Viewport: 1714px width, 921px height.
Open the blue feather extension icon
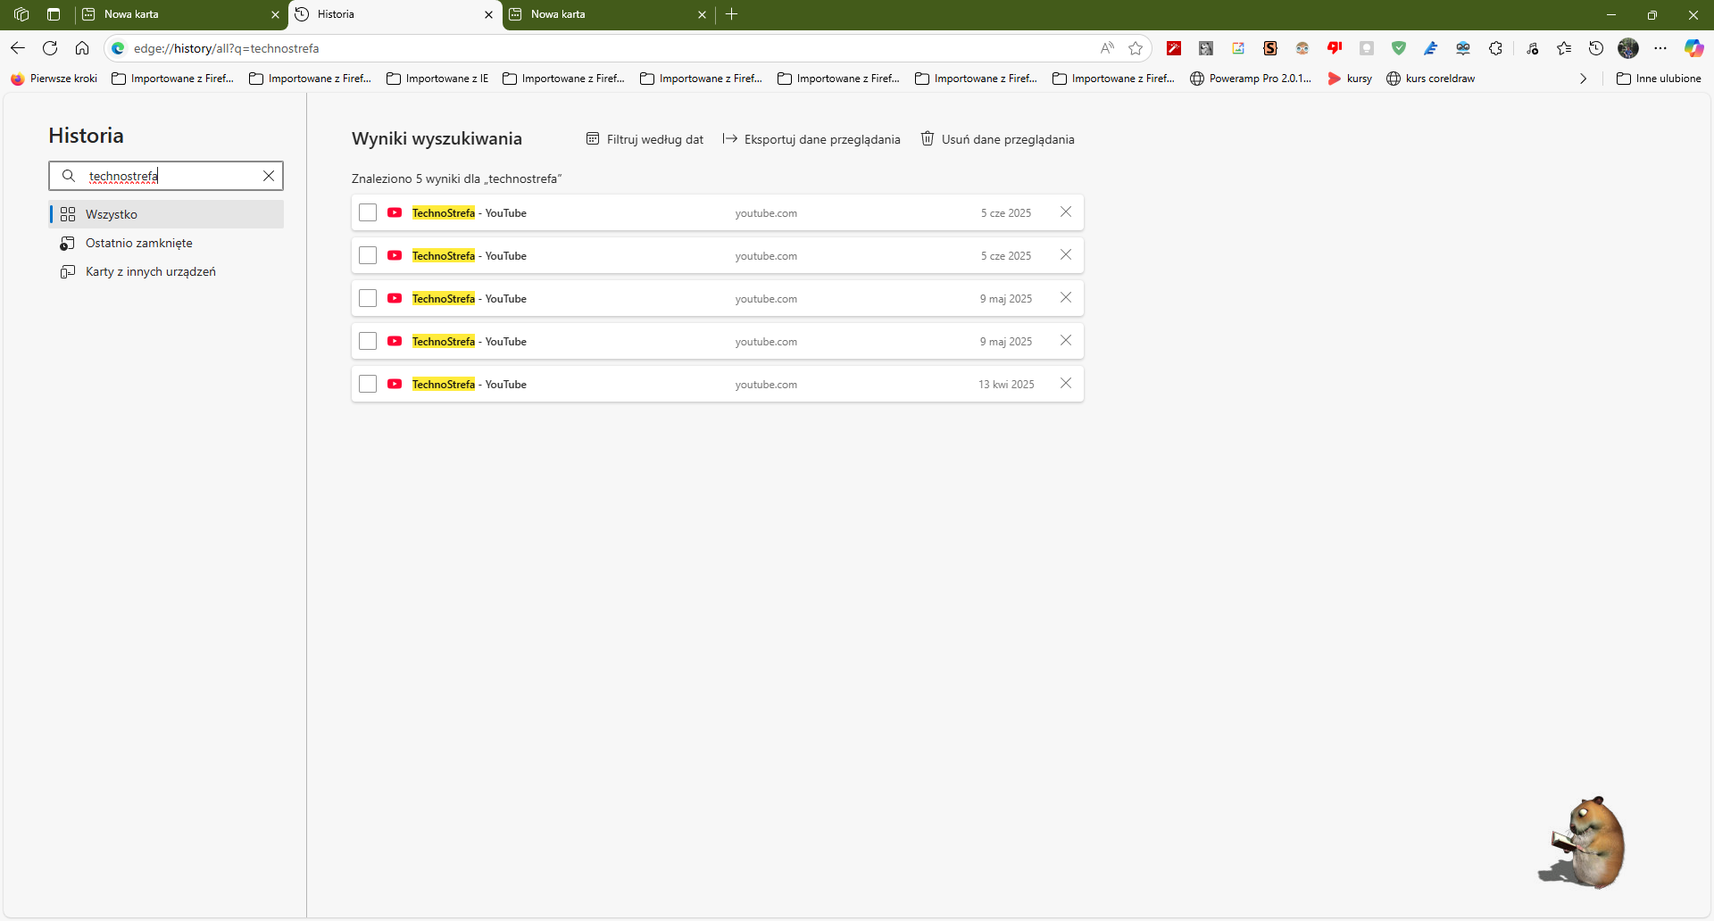(1431, 48)
